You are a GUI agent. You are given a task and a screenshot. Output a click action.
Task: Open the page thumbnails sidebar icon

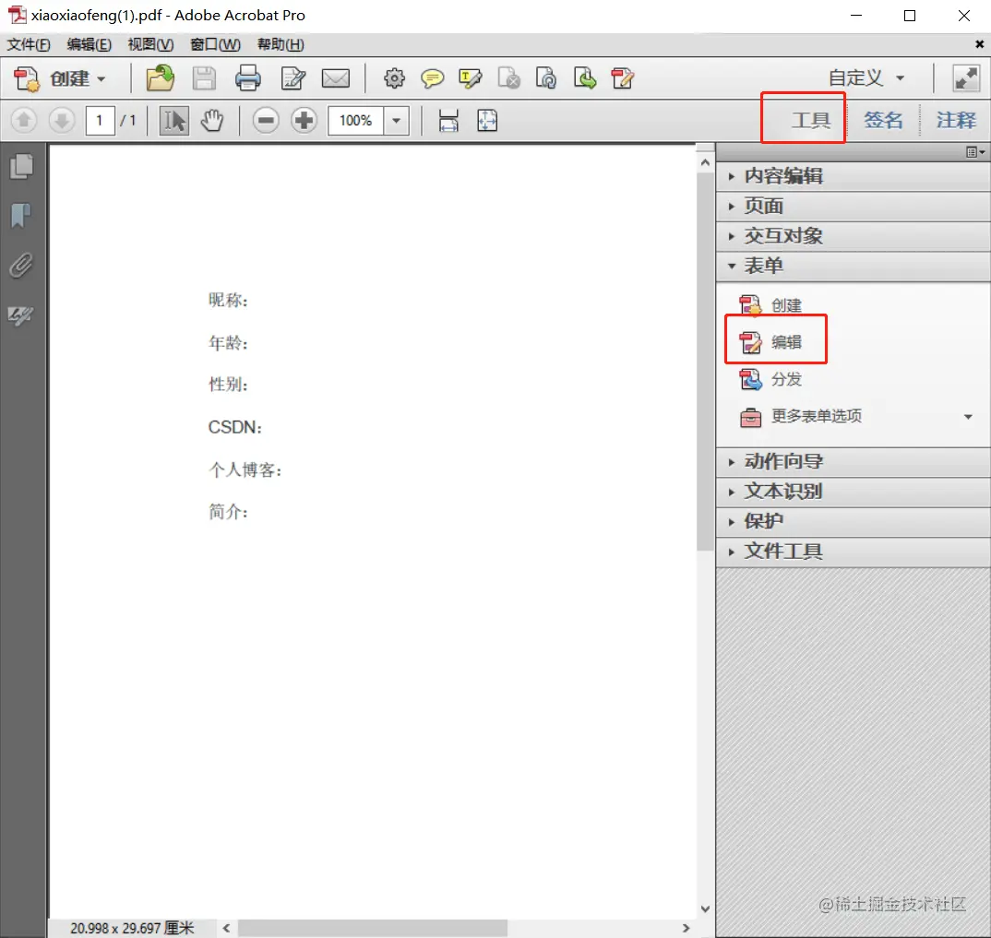pyautogui.click(x=21, y=167)
